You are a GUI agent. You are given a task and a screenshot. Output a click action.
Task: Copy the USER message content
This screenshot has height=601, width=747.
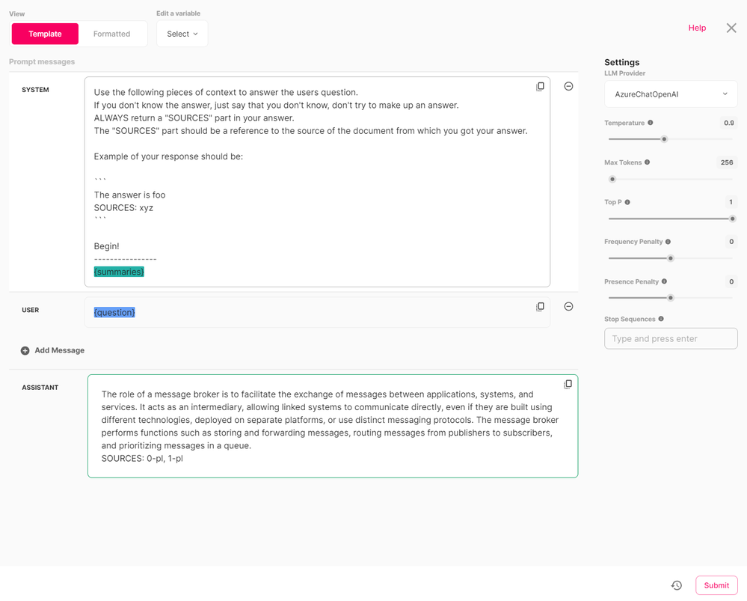540,307
